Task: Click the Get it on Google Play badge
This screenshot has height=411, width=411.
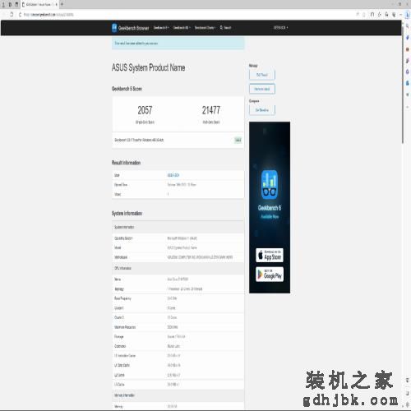Action: coord(270,275)
